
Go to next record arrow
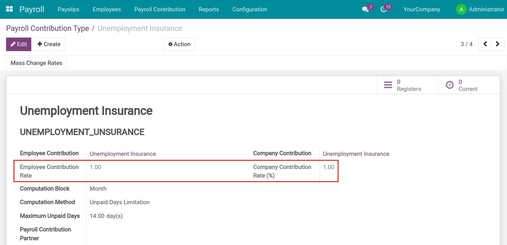[497, 44]
